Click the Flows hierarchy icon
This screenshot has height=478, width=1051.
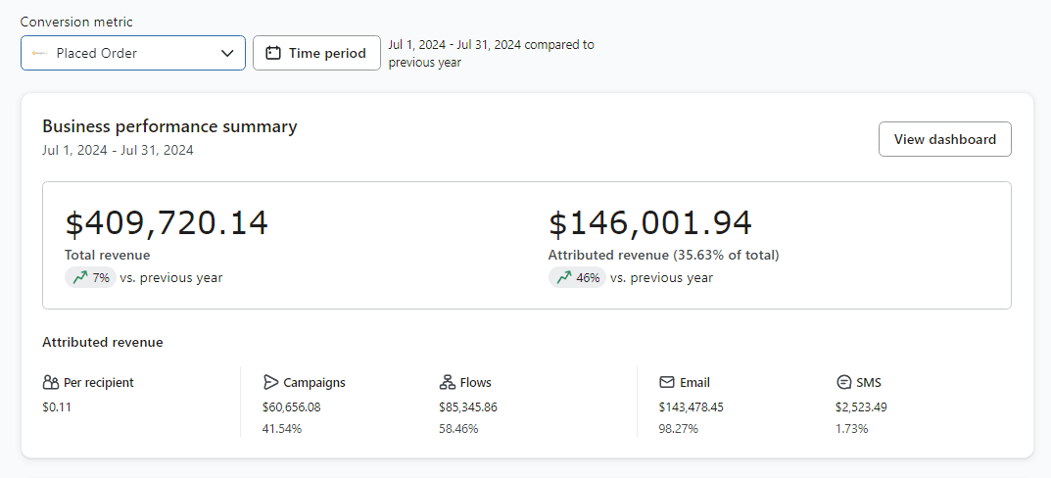coord(447,383)
